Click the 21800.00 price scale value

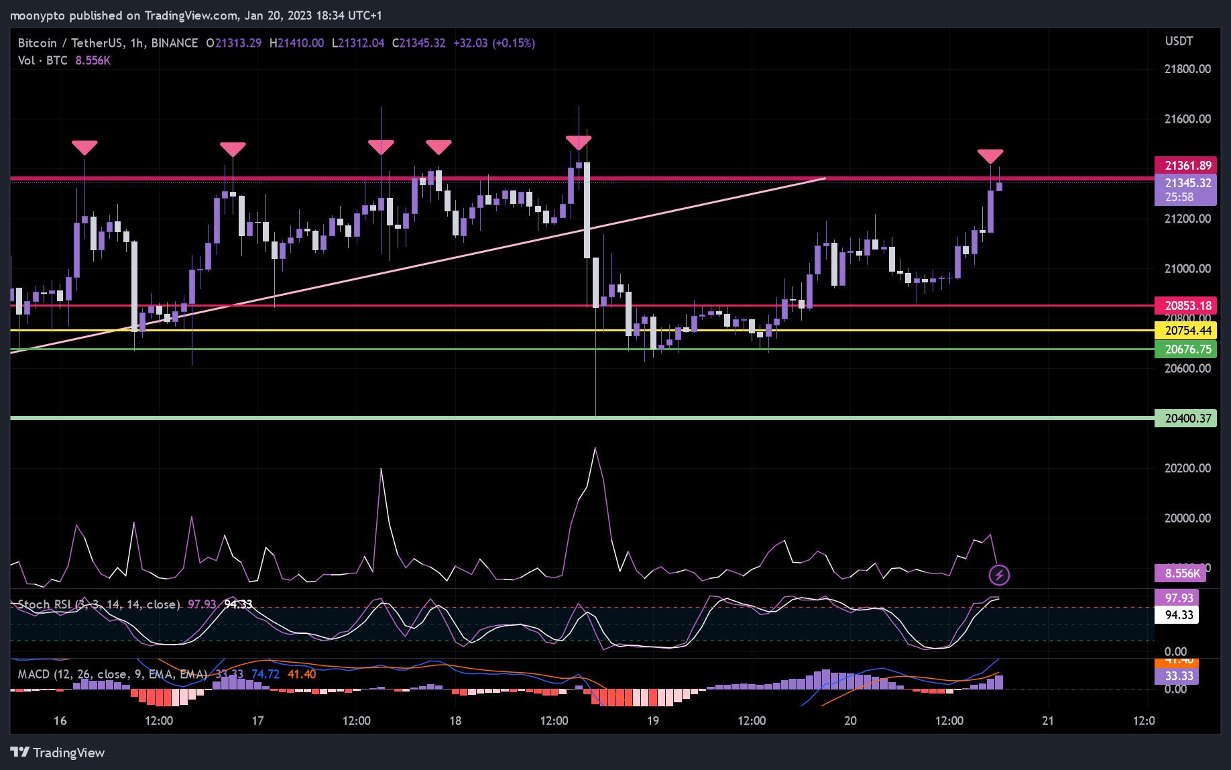coord(1187,69)
